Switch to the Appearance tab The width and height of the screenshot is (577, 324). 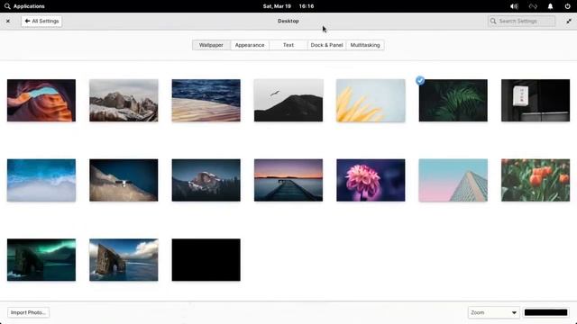250,45
